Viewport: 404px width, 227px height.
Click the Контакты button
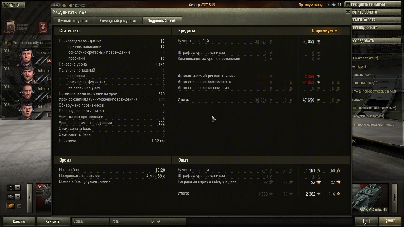pos(53,221)
